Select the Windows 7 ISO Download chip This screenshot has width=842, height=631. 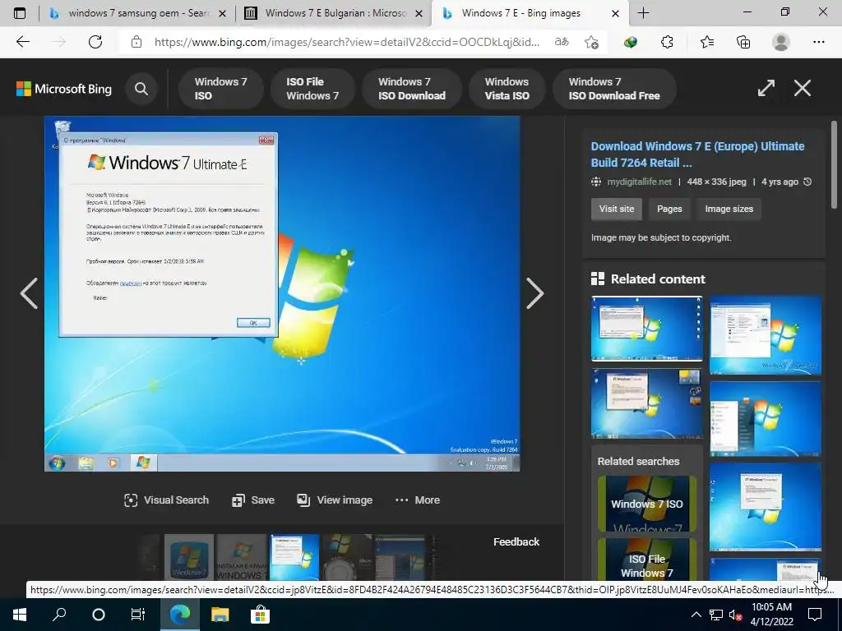pos(412,89)
